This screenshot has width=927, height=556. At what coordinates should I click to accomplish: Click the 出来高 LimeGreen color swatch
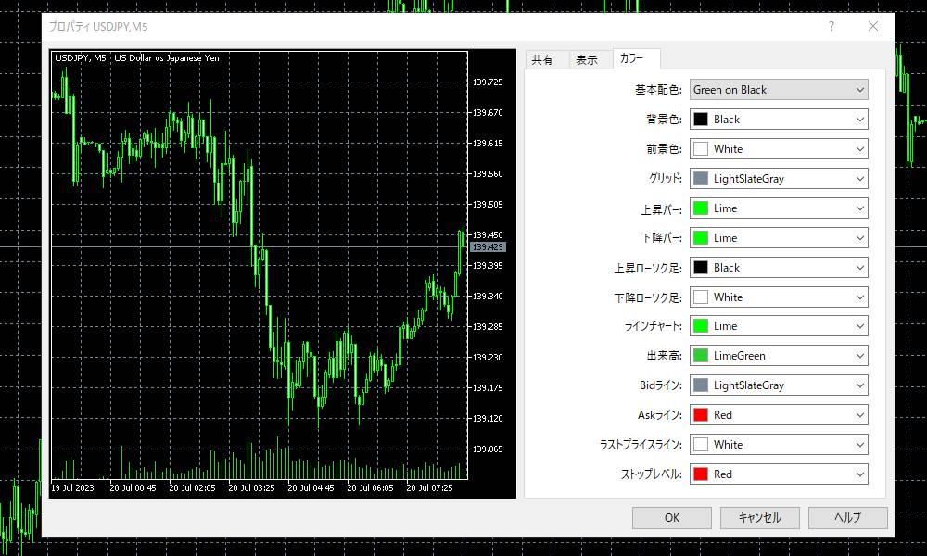pos(701,356)
